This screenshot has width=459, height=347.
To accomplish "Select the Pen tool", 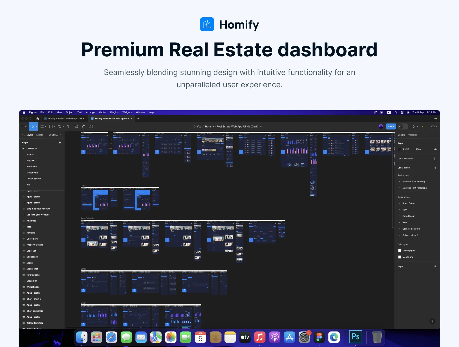I will 60,126.
